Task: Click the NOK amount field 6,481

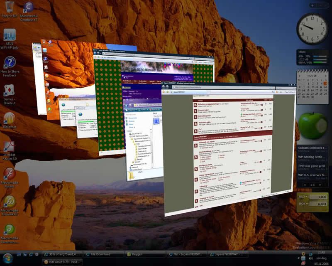Action: pos(318,204)
